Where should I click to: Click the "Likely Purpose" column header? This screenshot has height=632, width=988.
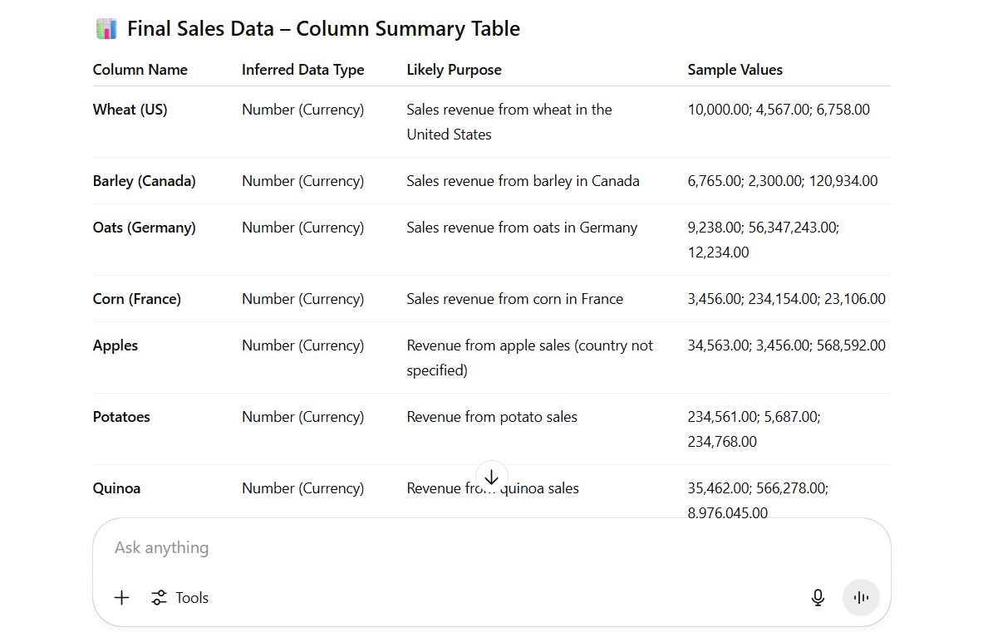454,70
